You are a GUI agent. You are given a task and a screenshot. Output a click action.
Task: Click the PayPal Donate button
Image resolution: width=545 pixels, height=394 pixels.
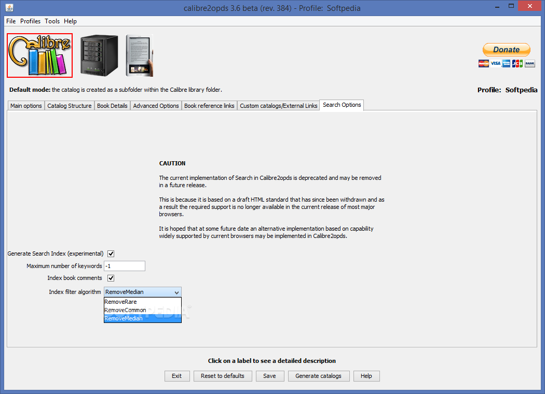coord(507,50)
